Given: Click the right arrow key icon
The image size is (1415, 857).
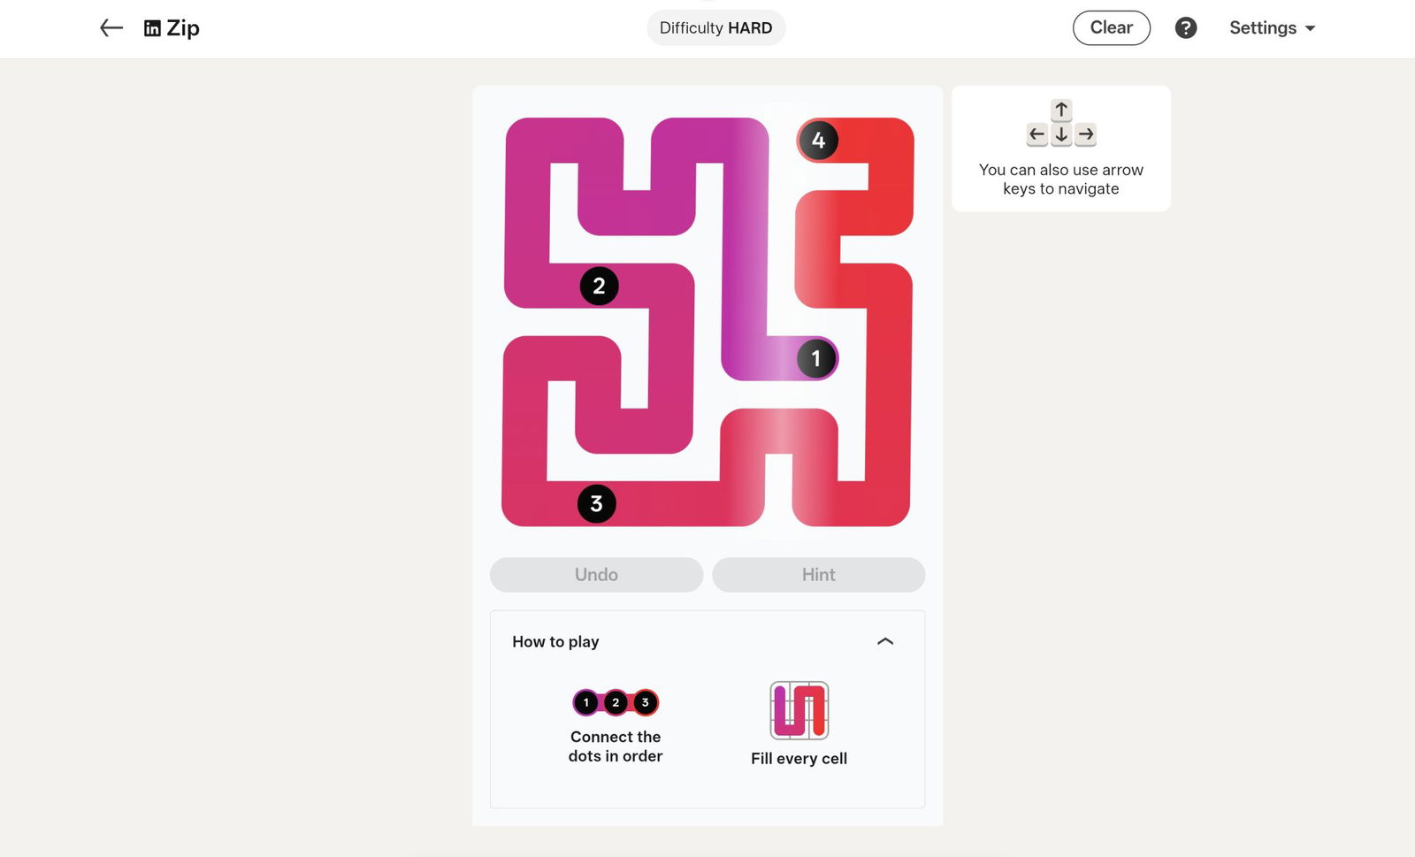Looking at the screenshot, I should click(x=1086, y=134).
